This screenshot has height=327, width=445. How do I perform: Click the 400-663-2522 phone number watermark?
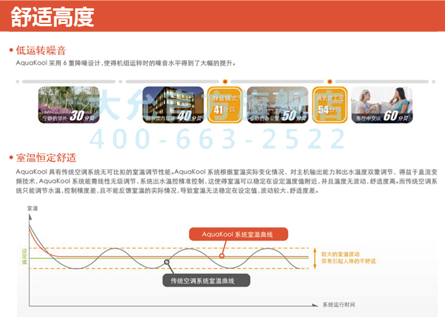pos(217,138)
